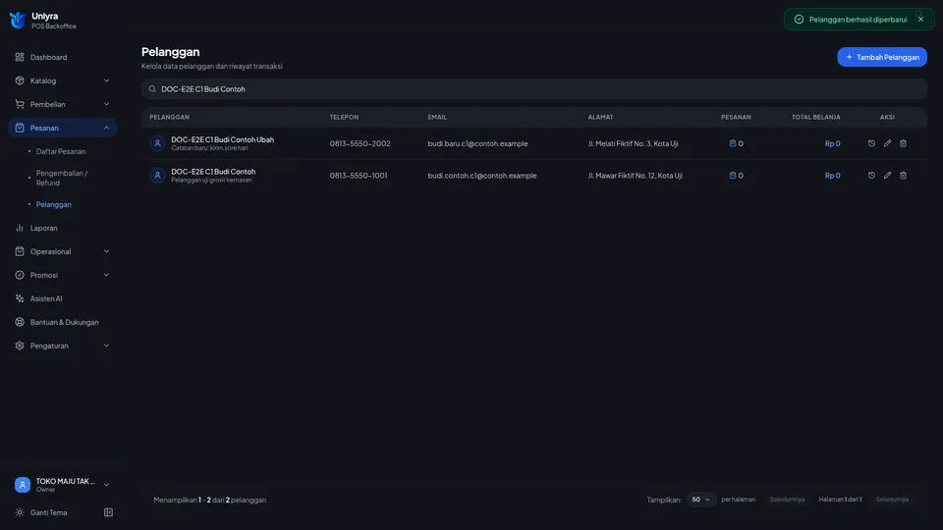This screenshot has width=943, height=530.
Task: Click email budi.baru.c1@contoh.example
Action: coord(477,143)
